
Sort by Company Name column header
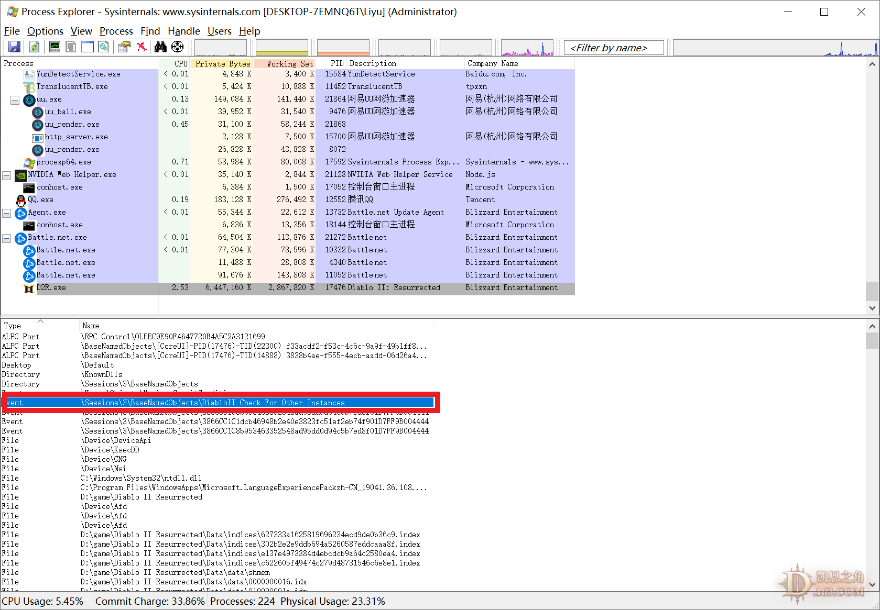pyautogui.click(x=519, y=63)
